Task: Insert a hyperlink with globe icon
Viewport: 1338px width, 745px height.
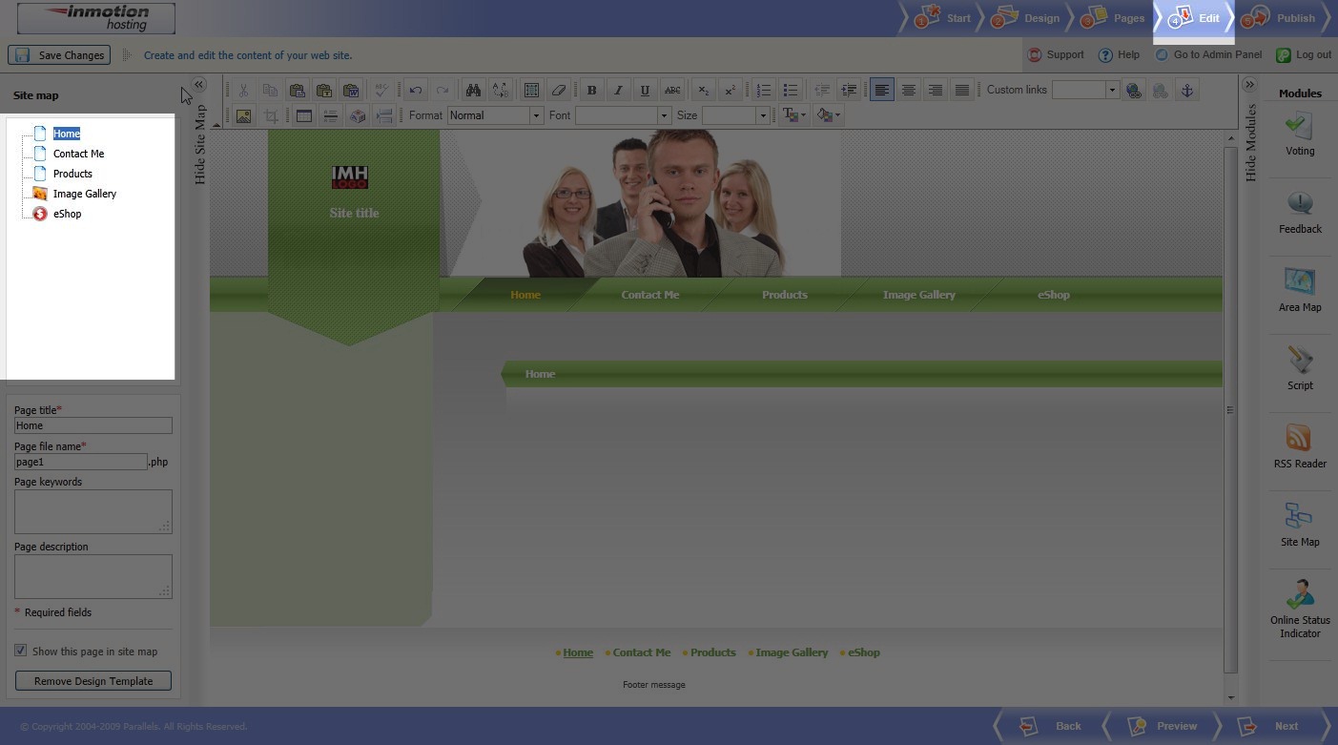Action: pyautogui.click(x=1133, y=90)
